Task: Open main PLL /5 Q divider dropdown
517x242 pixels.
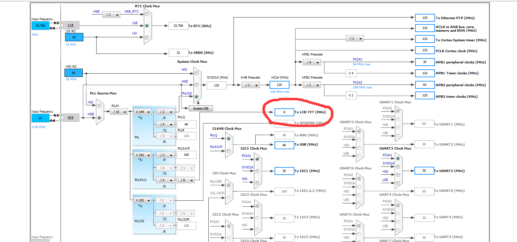Action: [165, 124]
